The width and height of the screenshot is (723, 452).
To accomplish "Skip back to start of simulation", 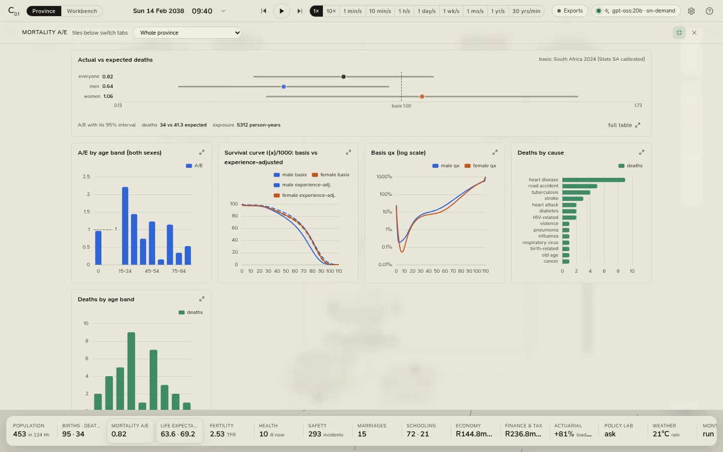I will [264, 11].
